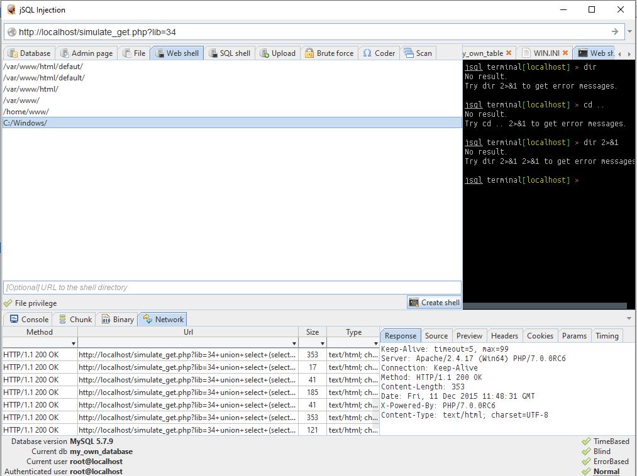Close the my_own_table tab
637x476 pixels.
pos(509,53)
